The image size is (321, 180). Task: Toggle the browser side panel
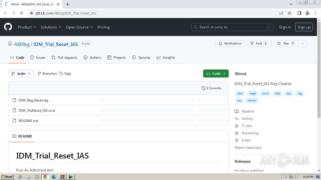pyautogui.click(x=299, y=13)
